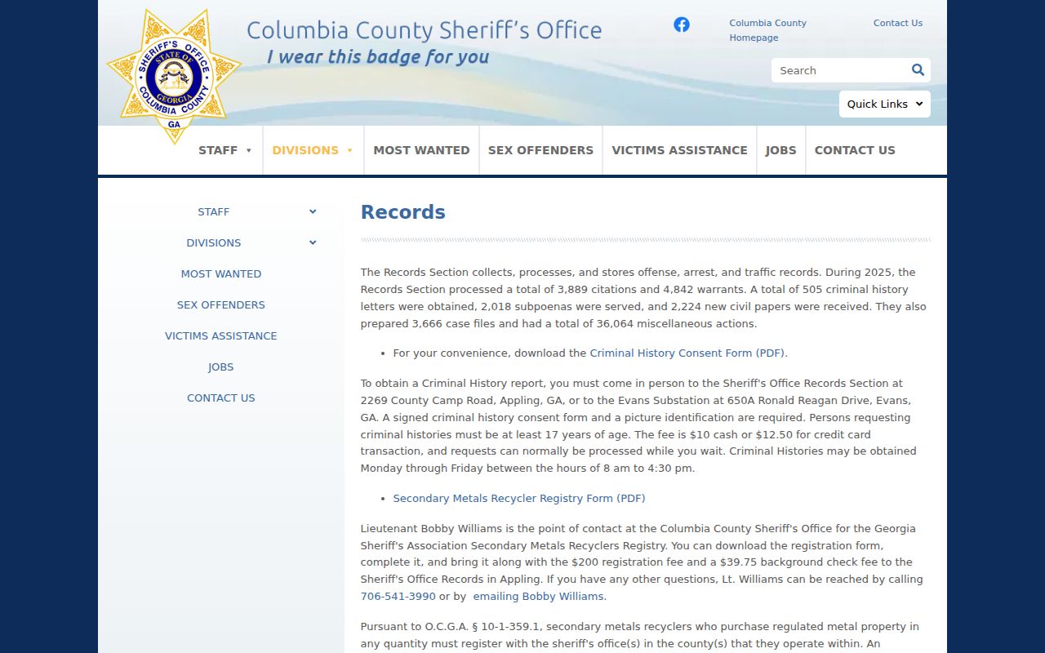Open the sidebar Contact Us link
1045x653 pixels.
(221, 398)
